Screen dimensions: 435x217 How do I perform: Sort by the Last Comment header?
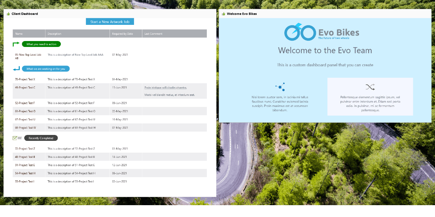pyautogui.click(x=174, y=34)
